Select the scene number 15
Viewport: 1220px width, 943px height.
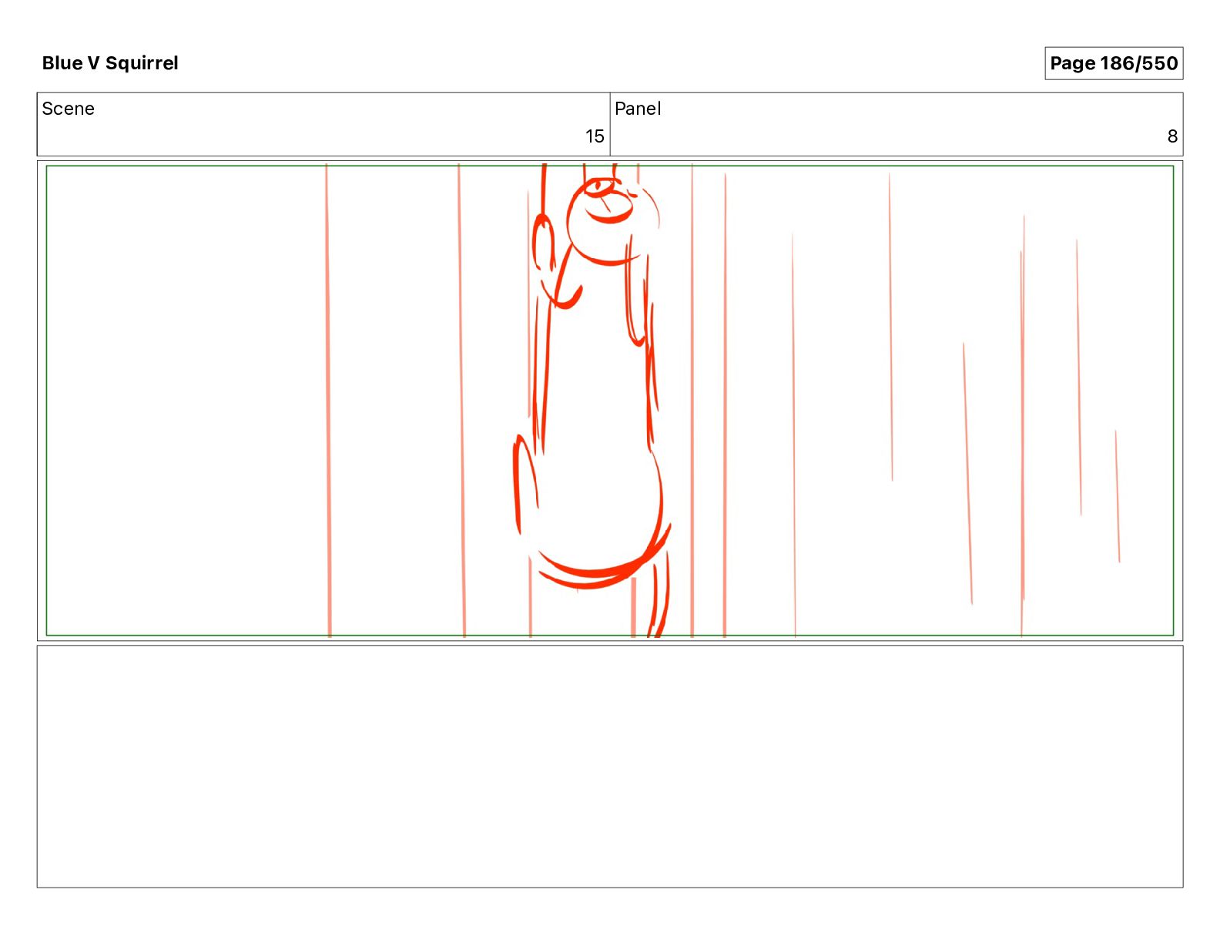point(595,136)
